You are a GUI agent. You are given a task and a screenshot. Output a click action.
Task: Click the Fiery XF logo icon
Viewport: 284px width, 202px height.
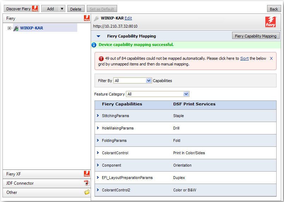click(x=87, y=174)
